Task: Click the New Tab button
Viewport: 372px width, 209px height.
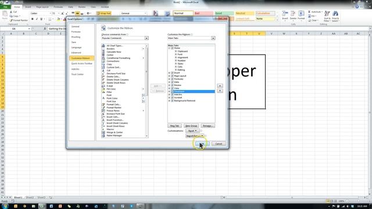Action: [x=174, y=126]
